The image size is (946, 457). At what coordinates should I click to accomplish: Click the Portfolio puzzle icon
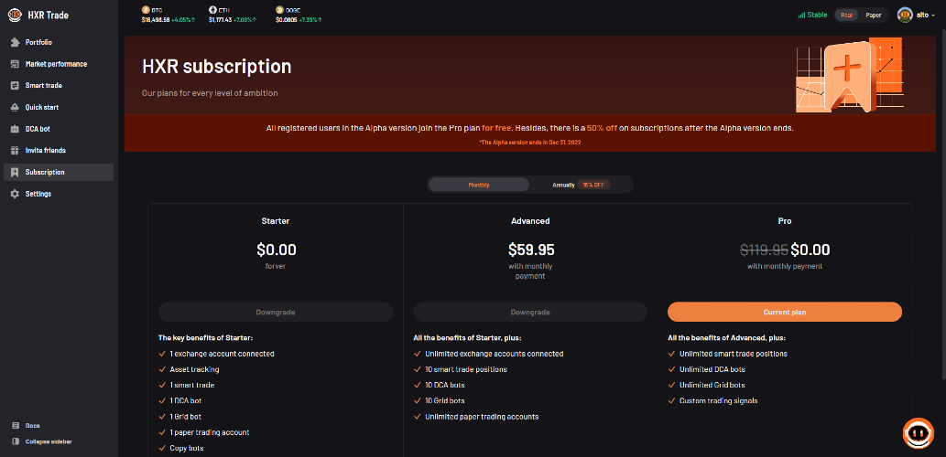tap(15, 42)
